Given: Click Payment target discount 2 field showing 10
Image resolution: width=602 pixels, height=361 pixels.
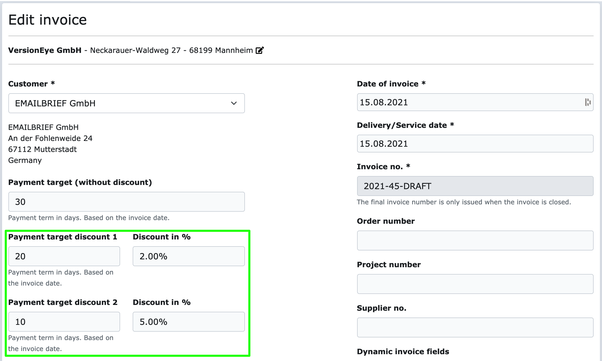Looking at the screenshot, I should pyautogui.click(x=64, y=322).
